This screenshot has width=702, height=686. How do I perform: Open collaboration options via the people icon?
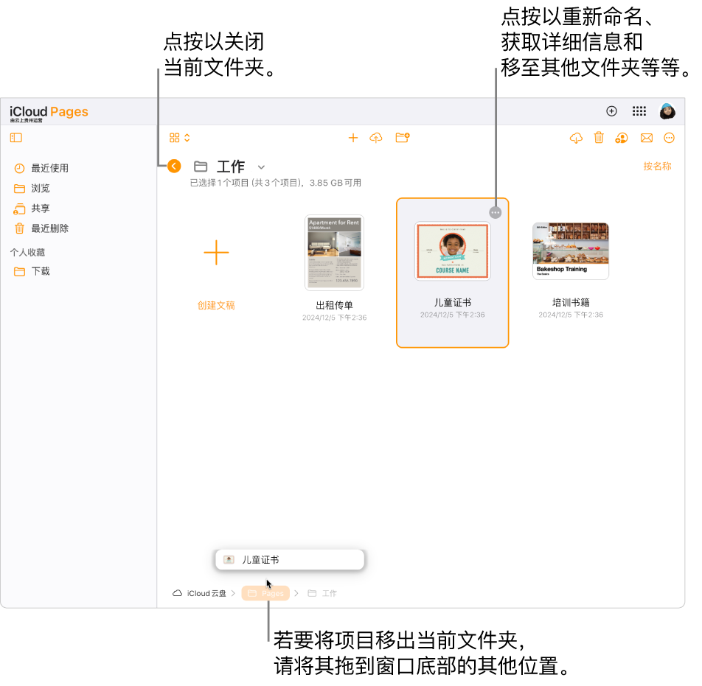point(621,138)
